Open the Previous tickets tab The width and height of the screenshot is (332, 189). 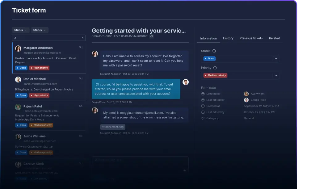coord(251,38)
